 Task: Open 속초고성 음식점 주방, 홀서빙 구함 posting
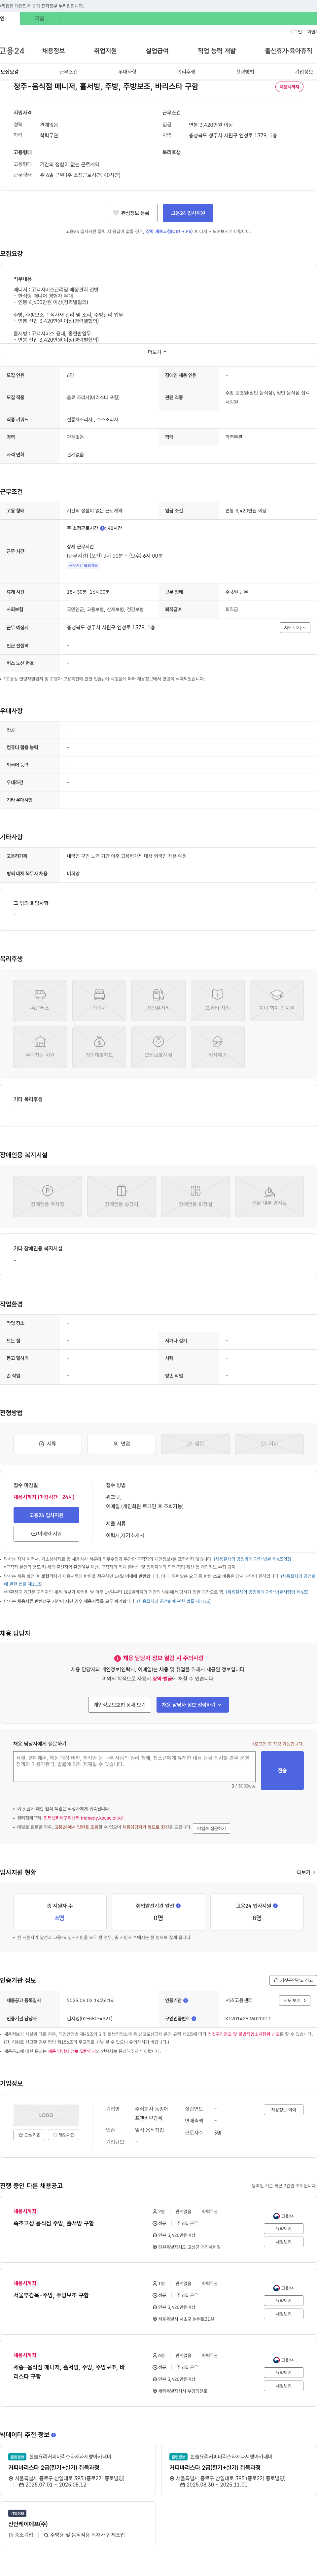(54, 2223)
